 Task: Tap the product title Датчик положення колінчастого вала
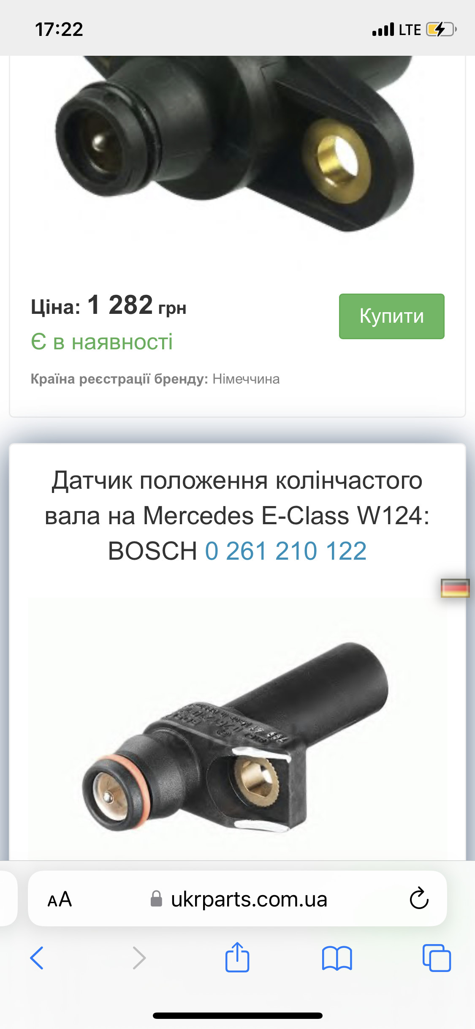(237, 498)
